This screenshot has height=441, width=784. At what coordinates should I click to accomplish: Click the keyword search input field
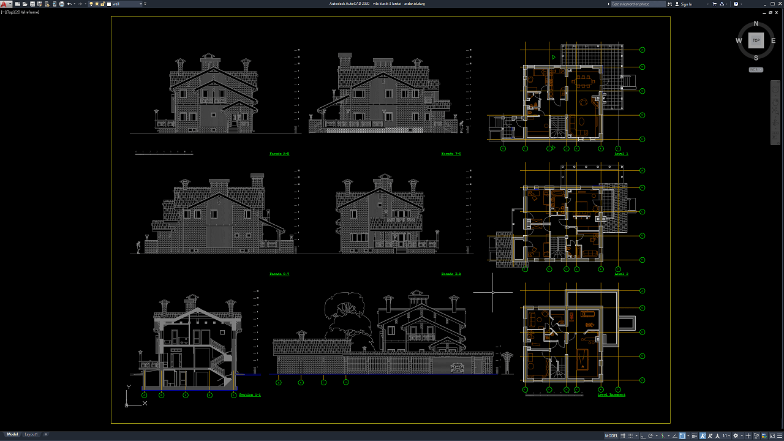638,4
